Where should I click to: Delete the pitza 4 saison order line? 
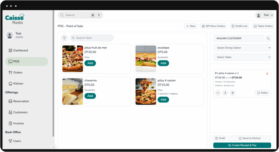(267, 74)
